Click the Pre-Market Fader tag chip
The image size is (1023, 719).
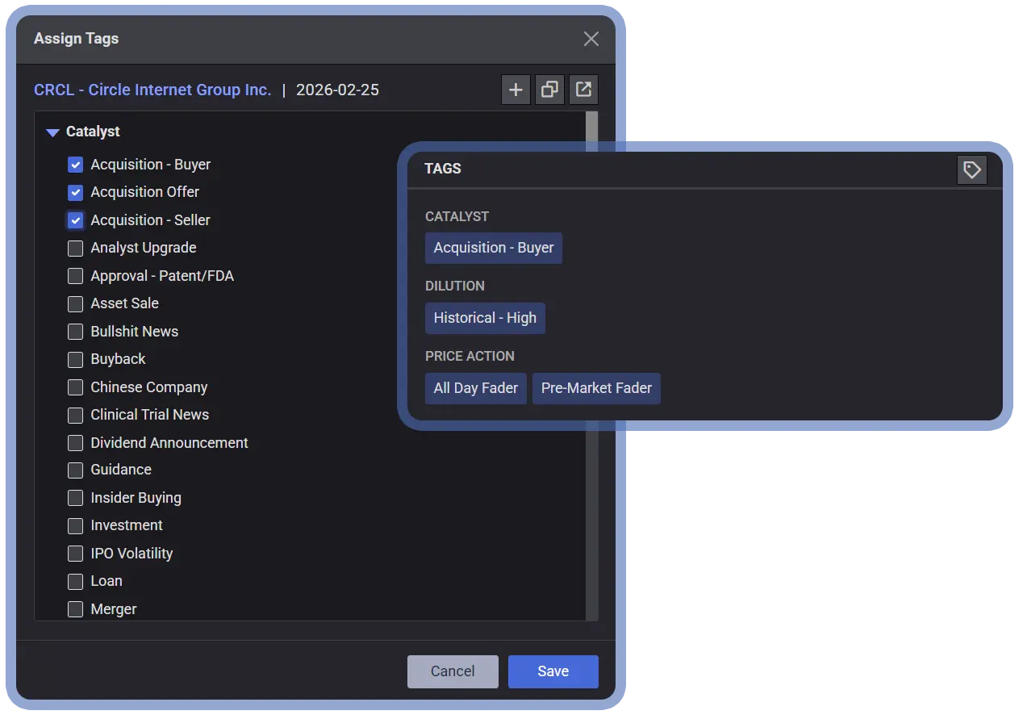pos(596,388)
